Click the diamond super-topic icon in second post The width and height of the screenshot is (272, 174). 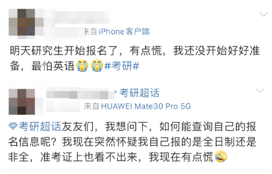tap(13, 126)
